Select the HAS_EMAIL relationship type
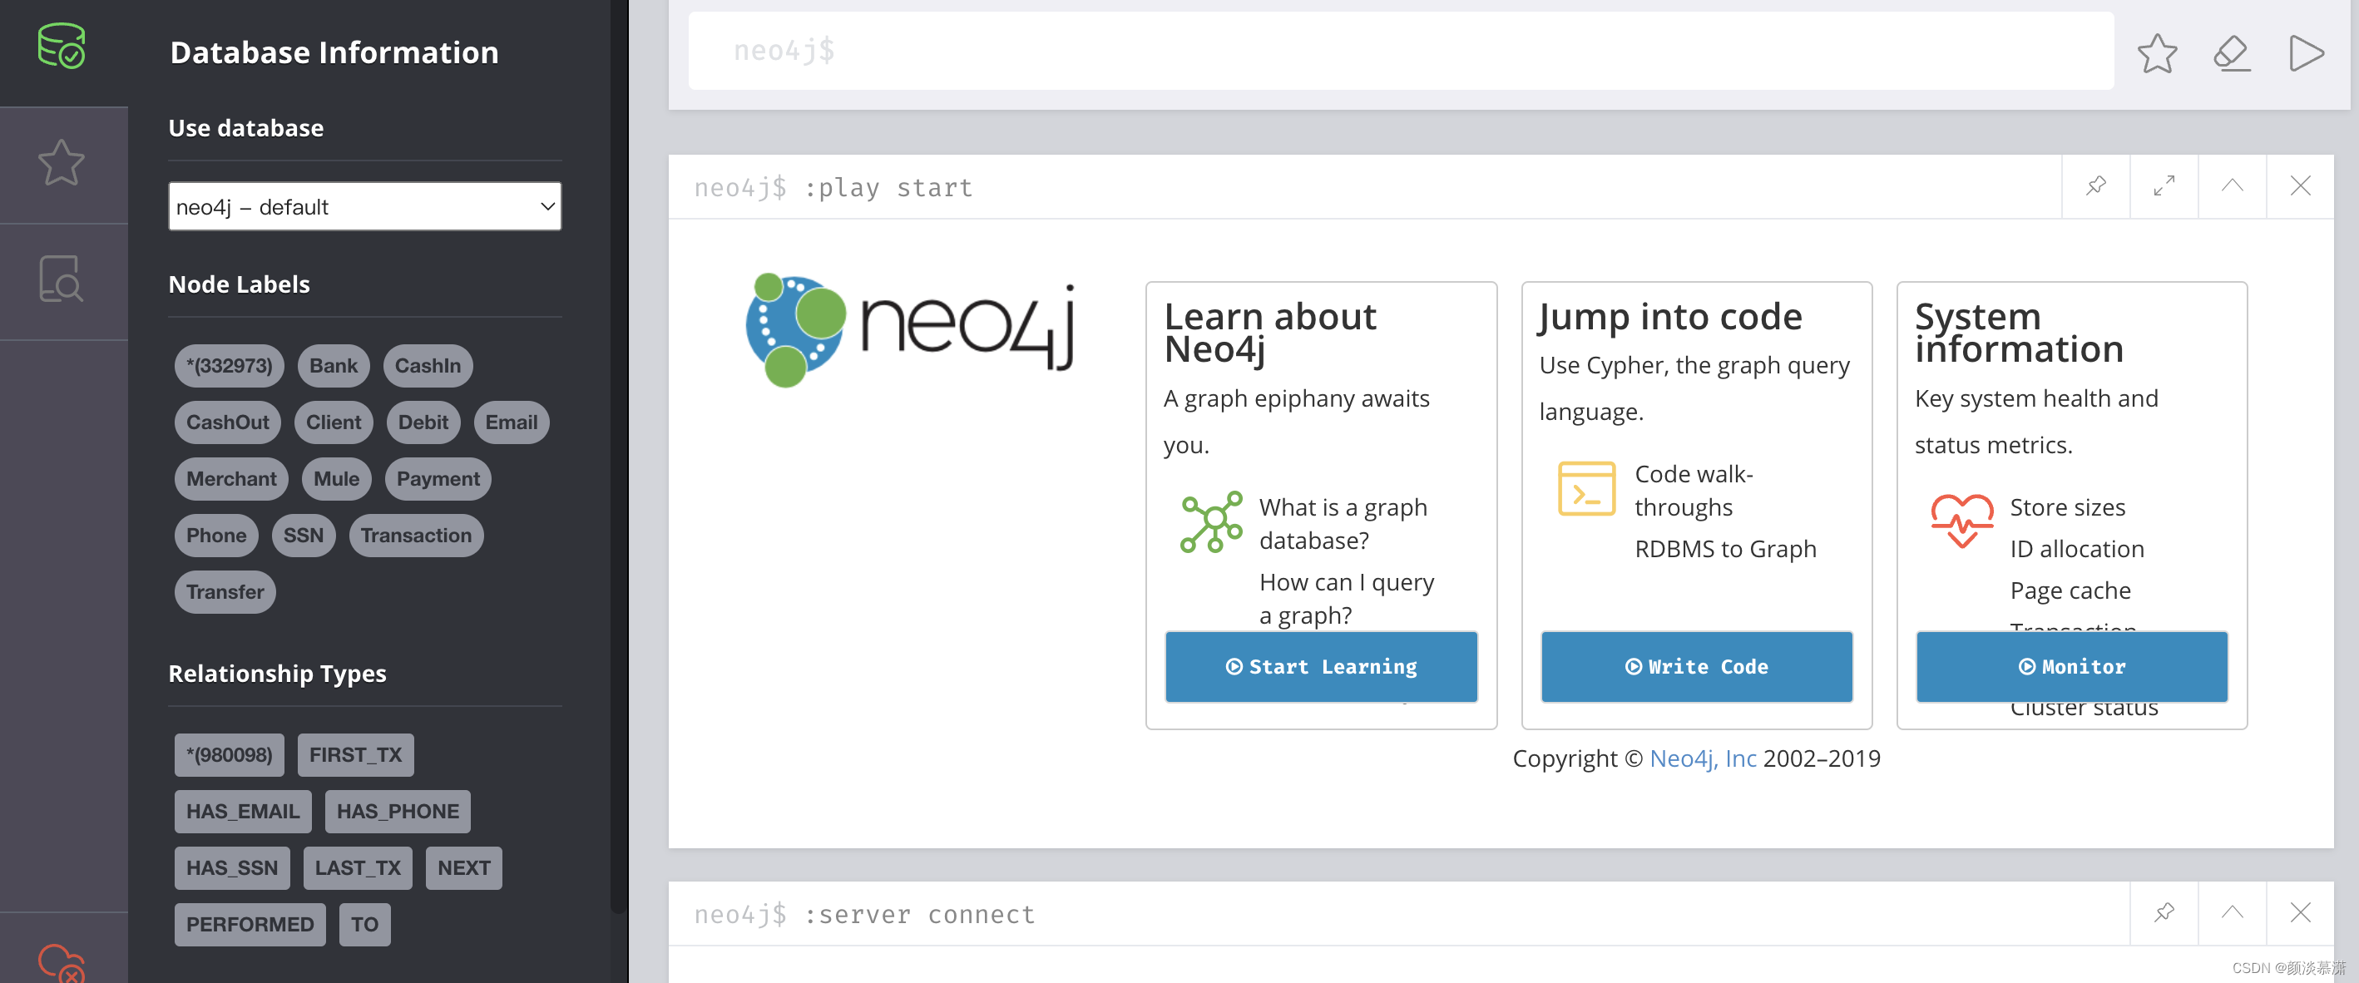Screen dimensions: 2359x983 243,811
